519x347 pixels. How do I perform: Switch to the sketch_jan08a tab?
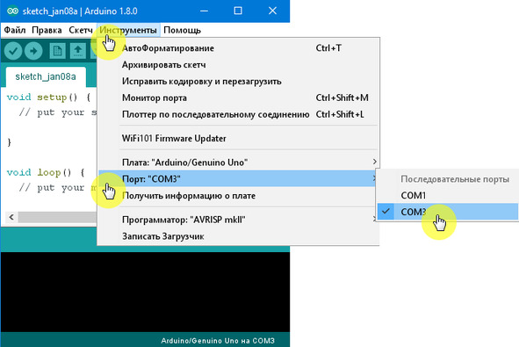pyautogui.click(x=46, y=76)
